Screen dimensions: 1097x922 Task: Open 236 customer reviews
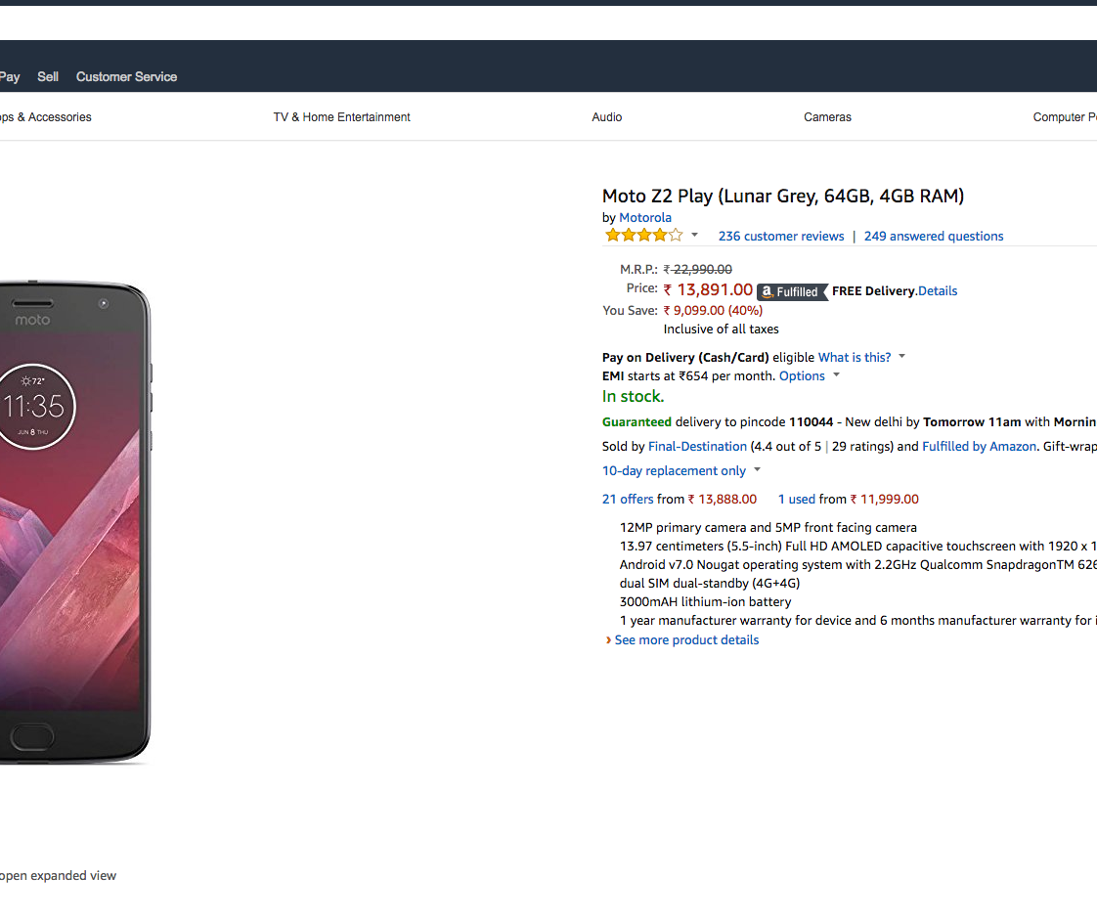780,237
